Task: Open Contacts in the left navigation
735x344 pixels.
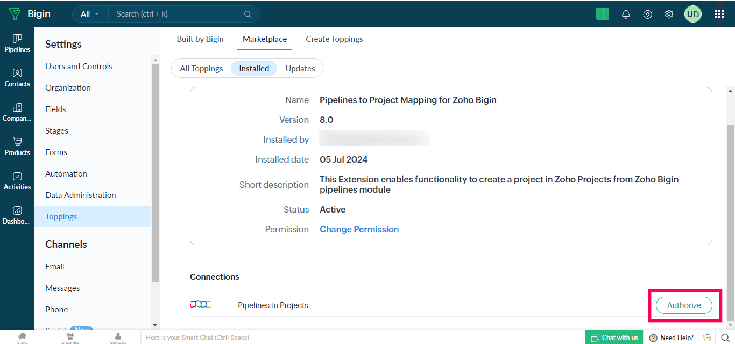Action: tap(17, 78)
